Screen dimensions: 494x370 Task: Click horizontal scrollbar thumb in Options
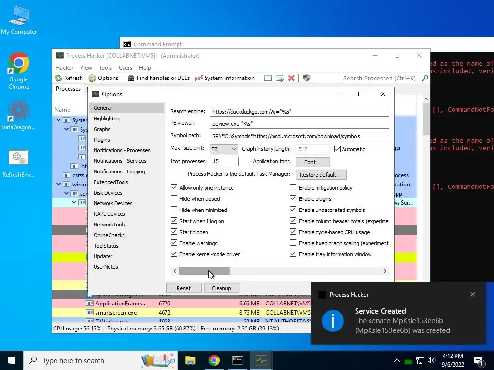pyautogui.click(x=204, y=271)
